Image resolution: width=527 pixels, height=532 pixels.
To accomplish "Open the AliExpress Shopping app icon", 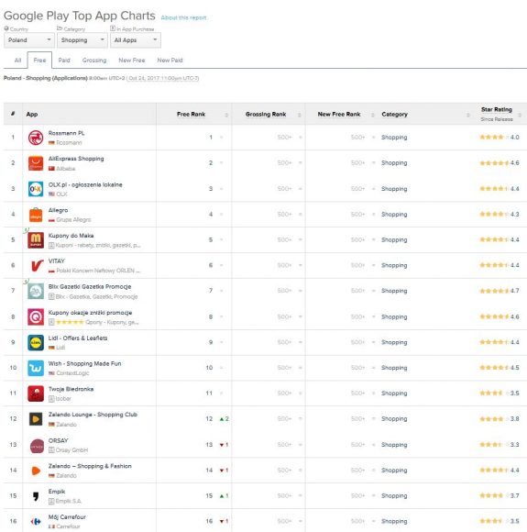I will coord(36,163).
